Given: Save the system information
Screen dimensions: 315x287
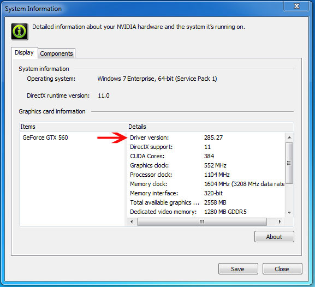Looking at the screenshot, I should (238, 269).
